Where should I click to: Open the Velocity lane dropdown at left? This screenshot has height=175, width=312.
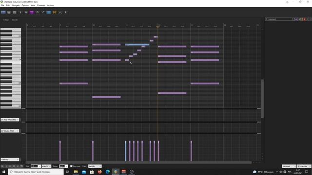10,159
